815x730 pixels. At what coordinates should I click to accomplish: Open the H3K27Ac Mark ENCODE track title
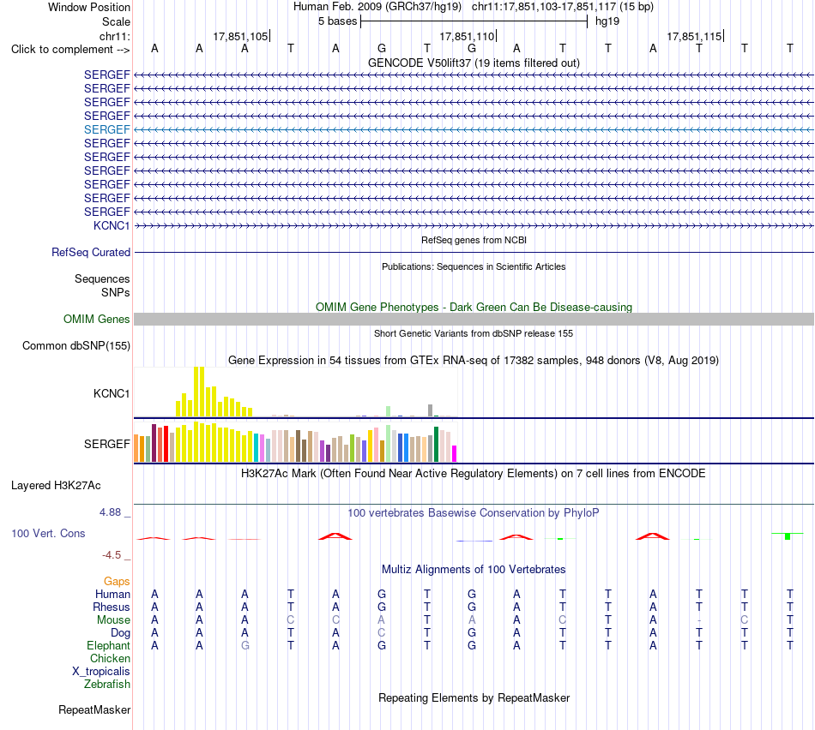tap(474, 474)
